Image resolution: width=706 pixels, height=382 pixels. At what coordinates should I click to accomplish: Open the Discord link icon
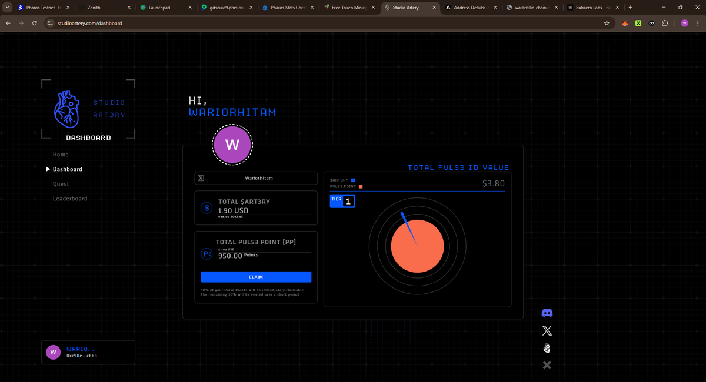click(x=547, y=313)
